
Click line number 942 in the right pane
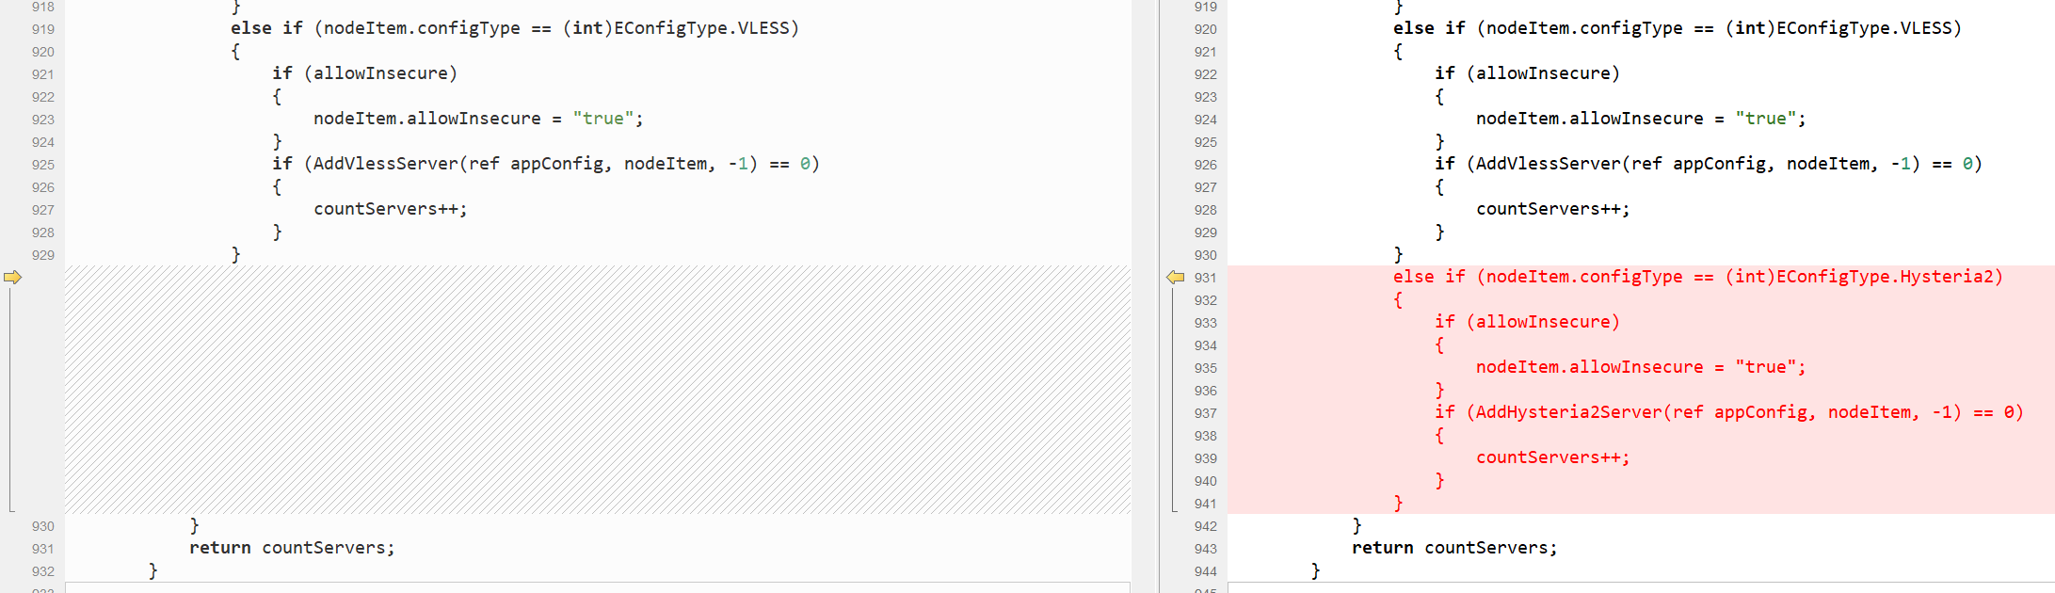1205,526
